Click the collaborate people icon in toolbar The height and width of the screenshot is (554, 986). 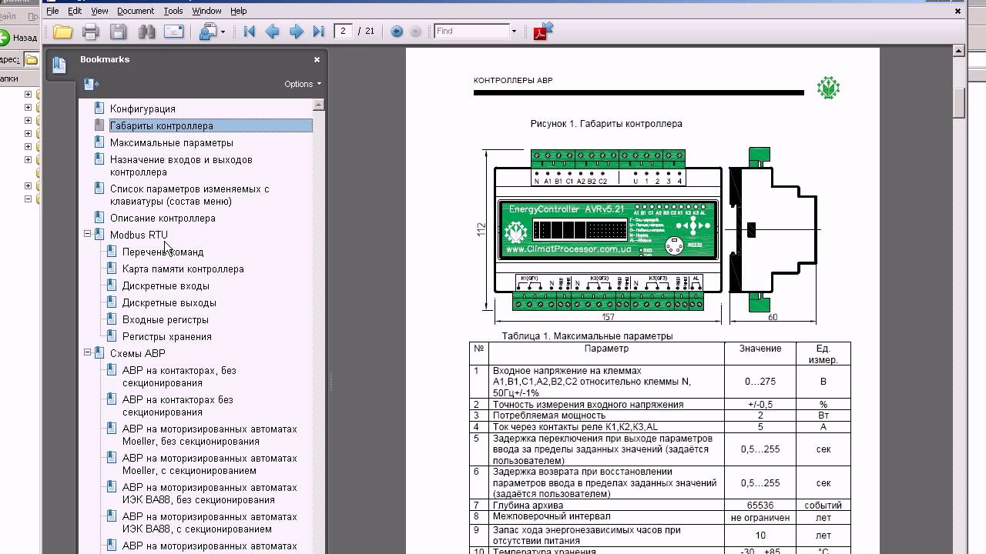point(207,32)
